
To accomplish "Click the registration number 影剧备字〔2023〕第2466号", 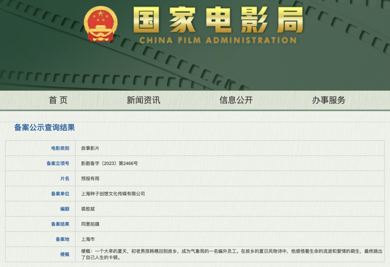I will pos(110,163).
